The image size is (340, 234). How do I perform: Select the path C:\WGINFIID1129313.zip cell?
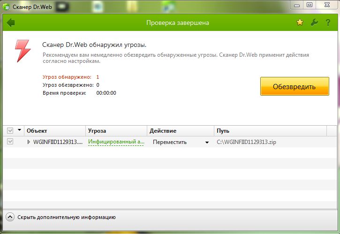(x=246, y=142)
